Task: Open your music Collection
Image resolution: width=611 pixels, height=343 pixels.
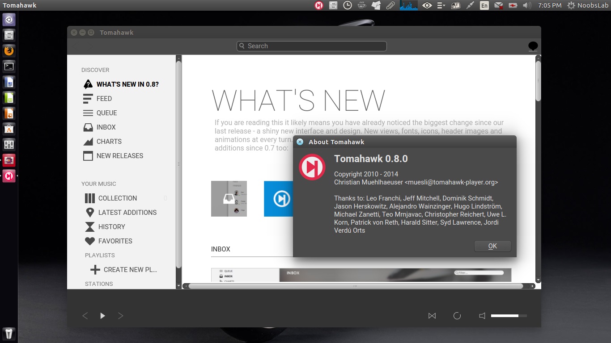Action: tap(111, 198)
